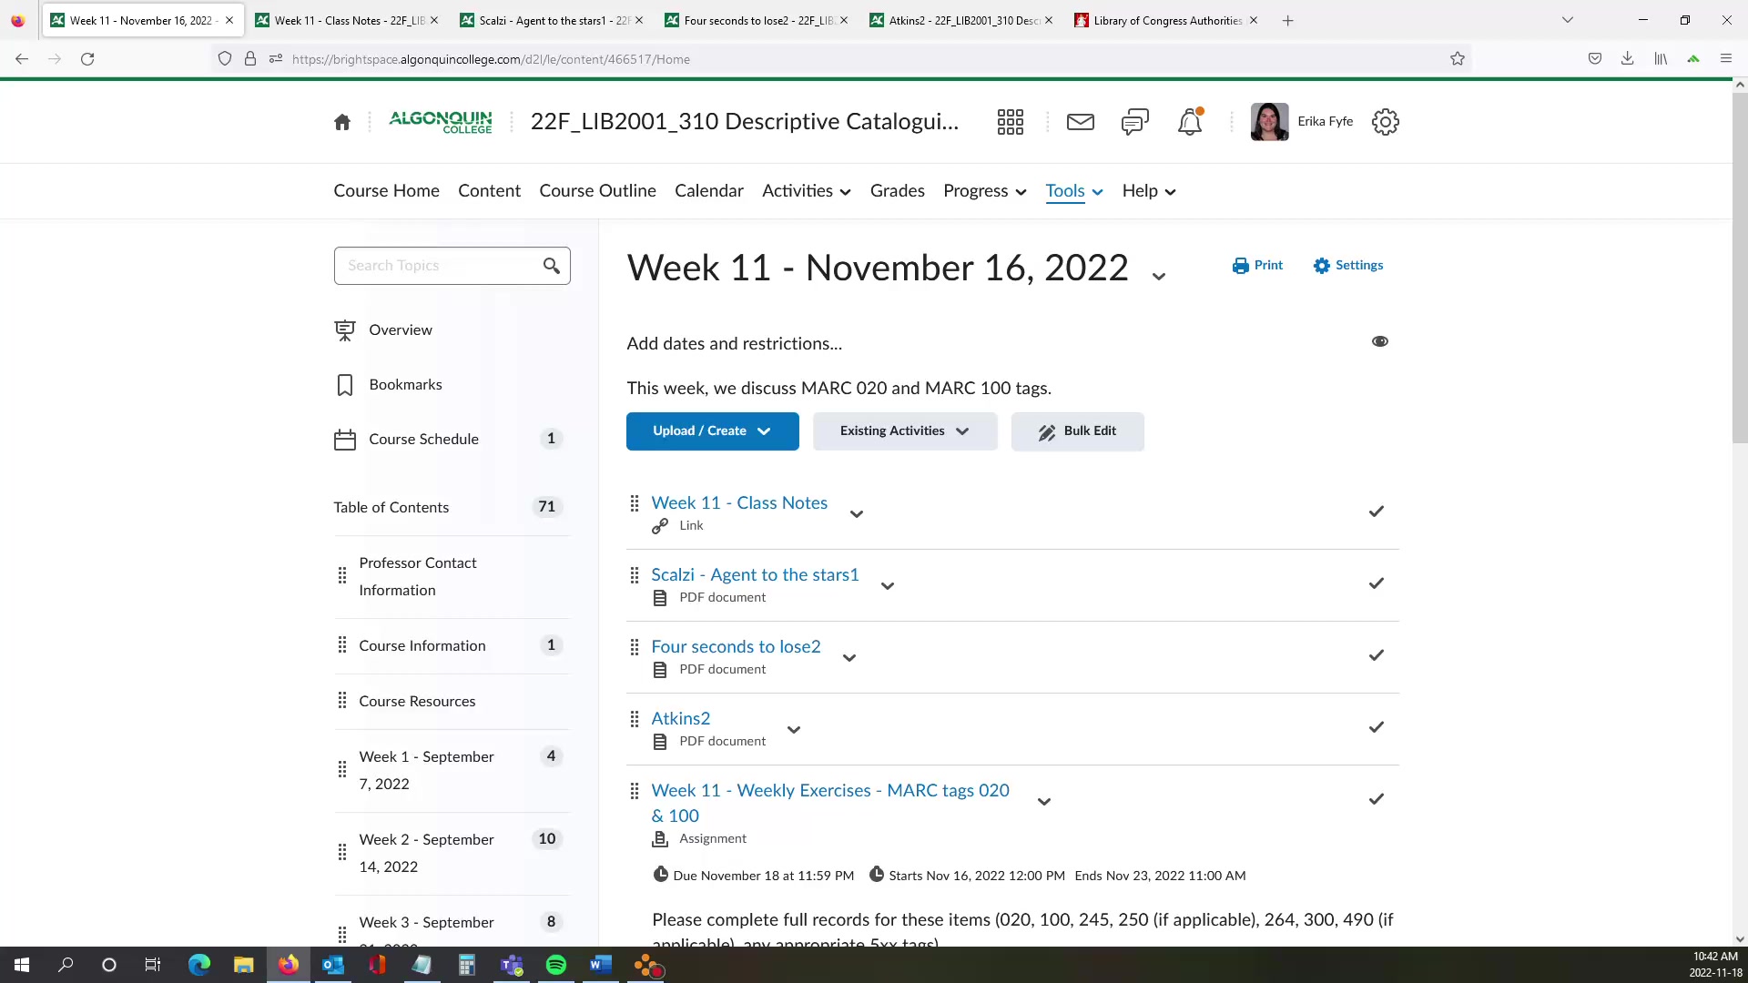Screen dimensions: 1748x983
Task: Open the Grades menu item
Action: (897, 191)
